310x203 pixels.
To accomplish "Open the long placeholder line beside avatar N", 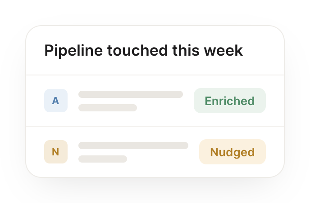I will click(x=133, y=146).
